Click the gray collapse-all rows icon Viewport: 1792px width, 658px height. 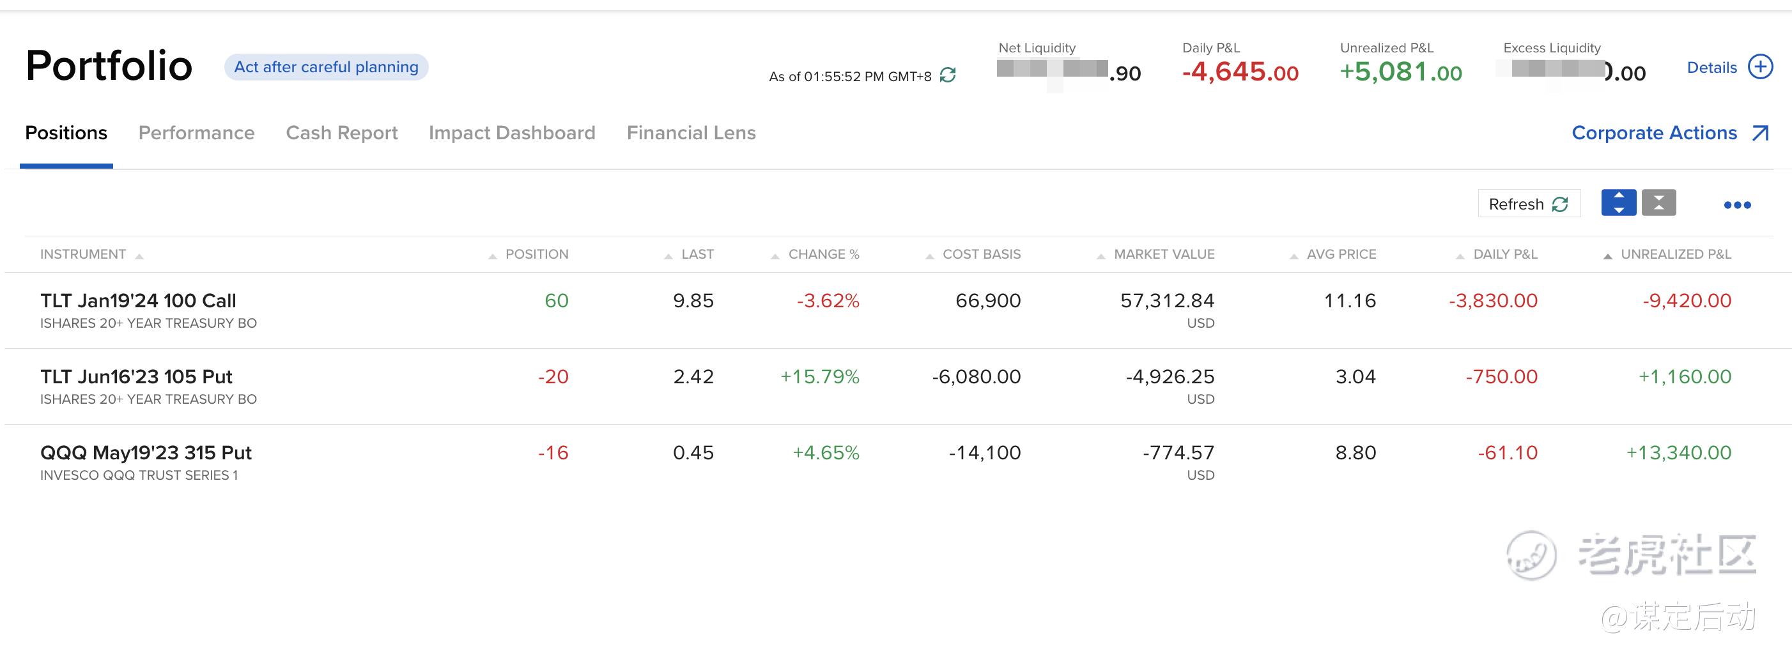click(x=1658, y=203)
